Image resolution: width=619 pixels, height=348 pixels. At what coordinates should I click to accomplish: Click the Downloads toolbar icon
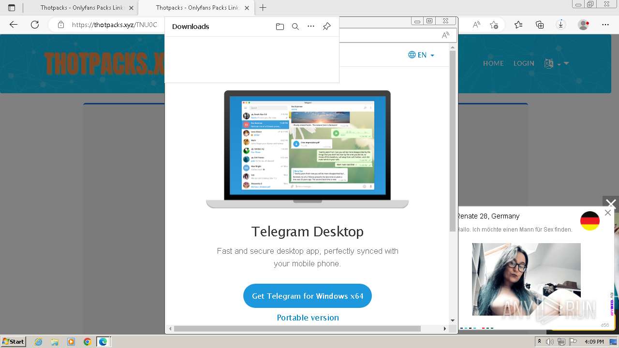[x=561, y=25]
